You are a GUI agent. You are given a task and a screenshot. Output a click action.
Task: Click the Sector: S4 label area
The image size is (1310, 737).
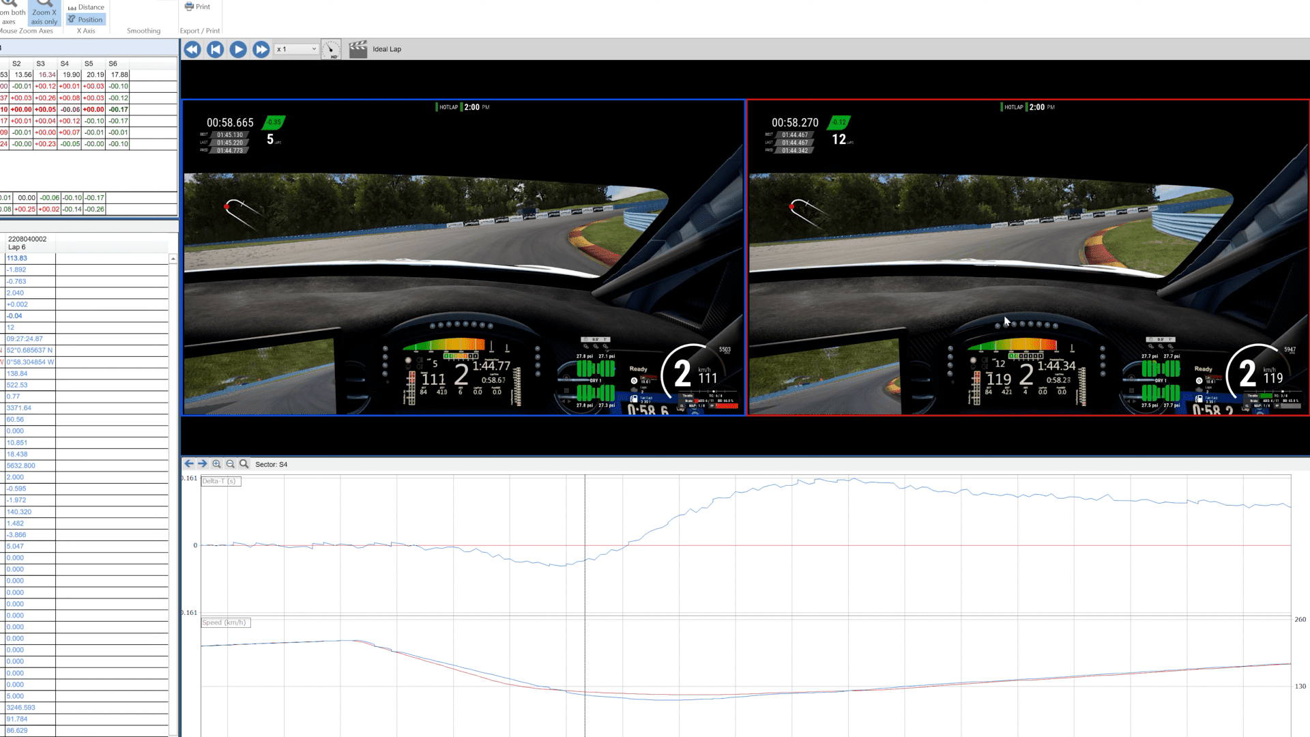(272, 464)
